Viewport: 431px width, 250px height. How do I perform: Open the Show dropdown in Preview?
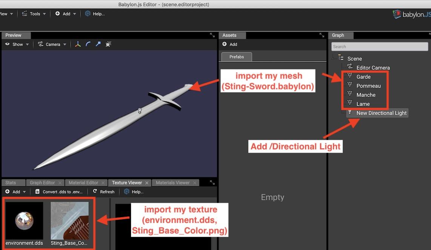17,44
